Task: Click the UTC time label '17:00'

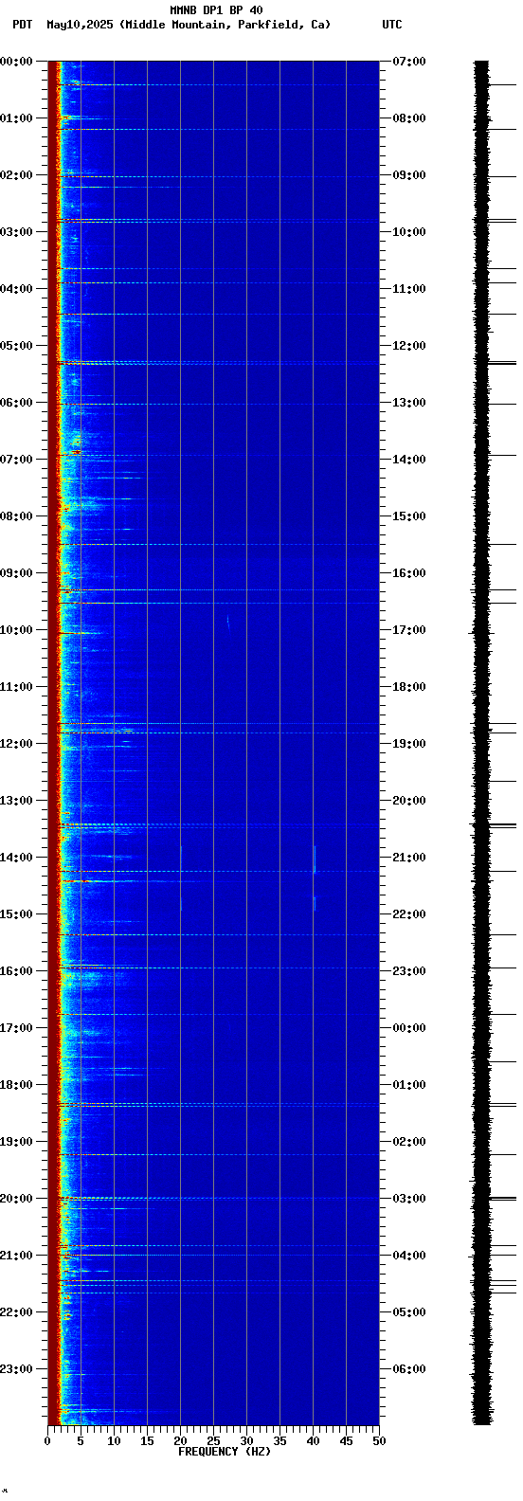Action: pos(409,630)
